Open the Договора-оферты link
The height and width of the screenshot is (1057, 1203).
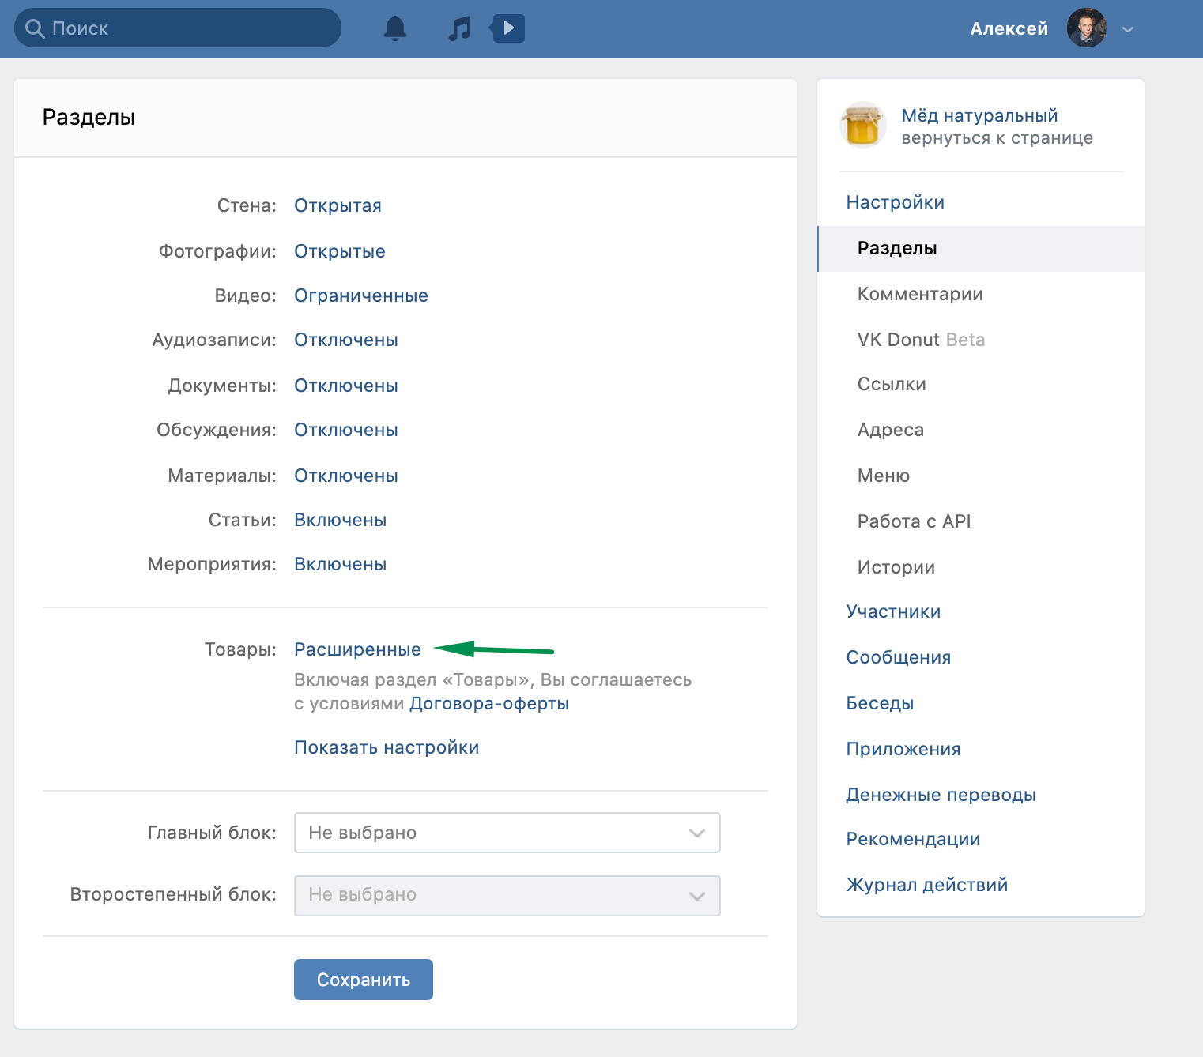488,703
